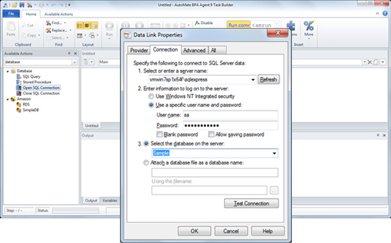Click the Close SQL Connection action icon
Screen dimensions: 391x243
19,93
